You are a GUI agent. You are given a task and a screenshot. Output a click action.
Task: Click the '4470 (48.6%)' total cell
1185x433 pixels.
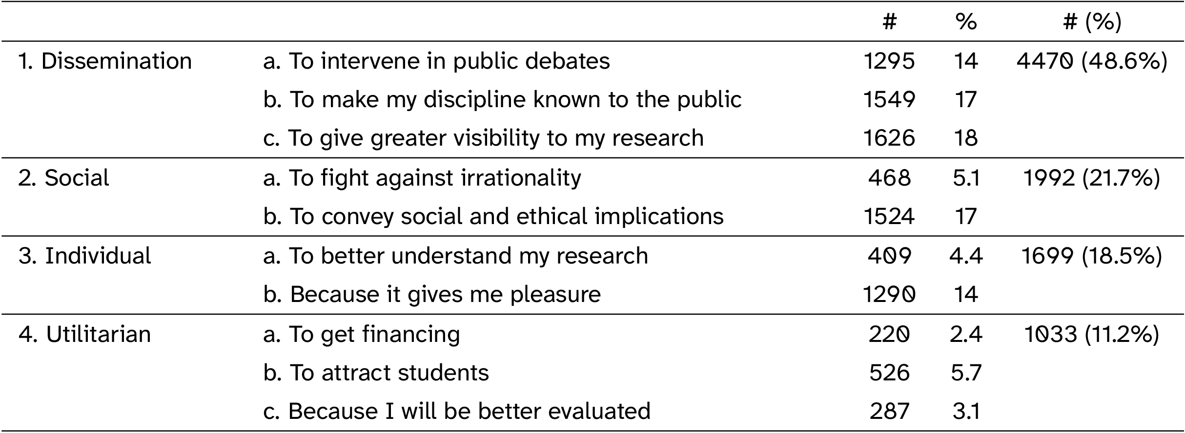[1092, 61]
